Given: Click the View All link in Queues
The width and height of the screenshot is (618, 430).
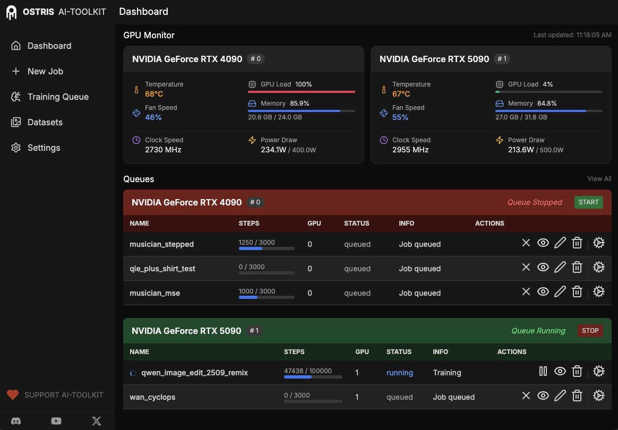Looking at the screenshot, I should pyautogui.click(x=599, y=179).
